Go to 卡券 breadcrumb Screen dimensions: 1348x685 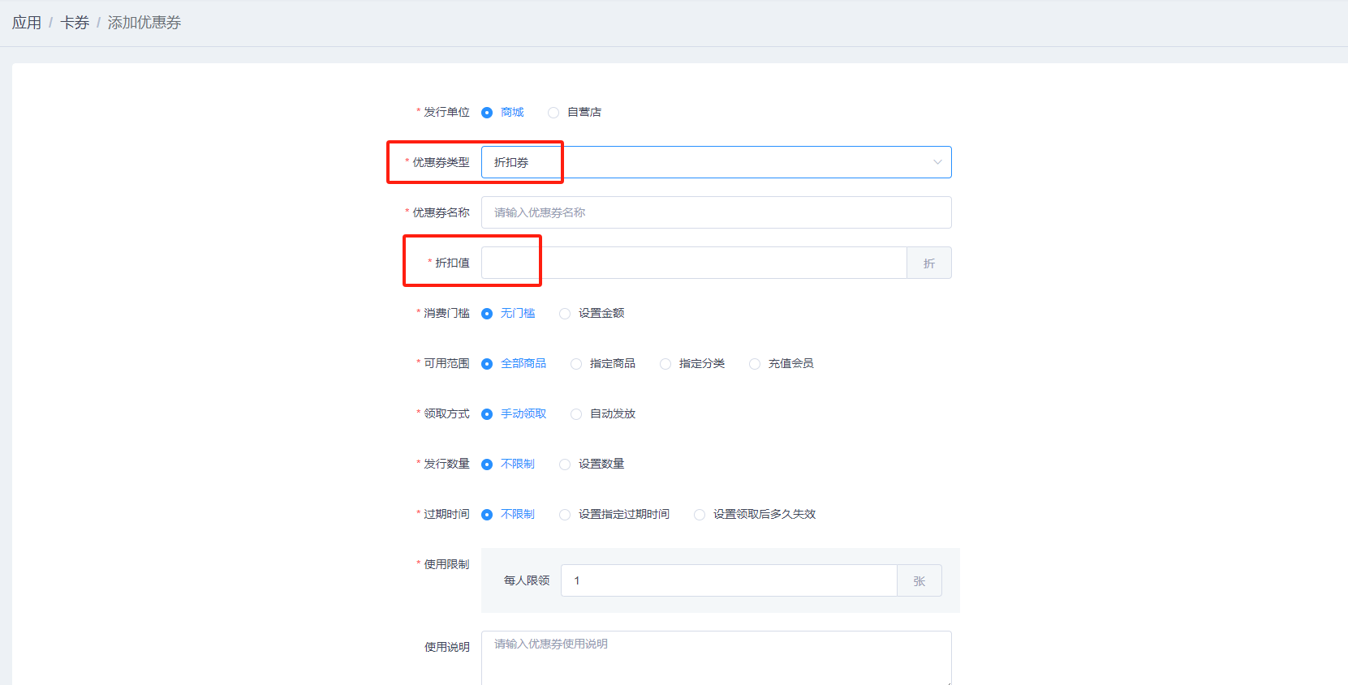click(75, 23)
